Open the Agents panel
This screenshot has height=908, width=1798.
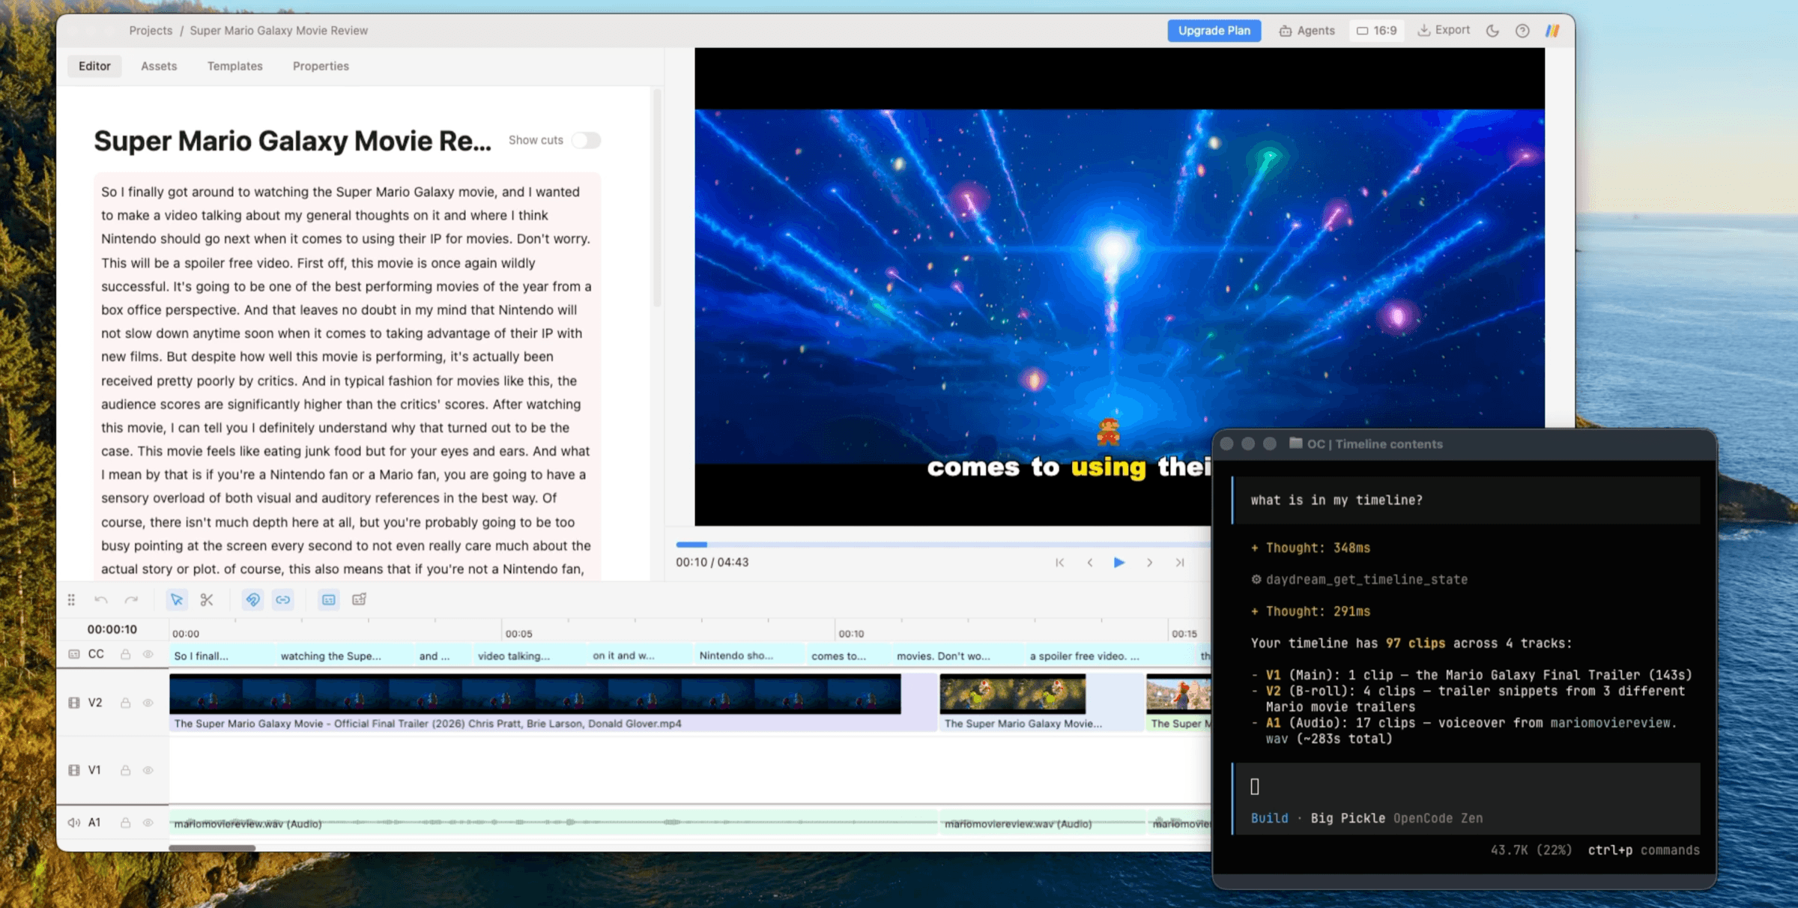[x=1307, y=31]
